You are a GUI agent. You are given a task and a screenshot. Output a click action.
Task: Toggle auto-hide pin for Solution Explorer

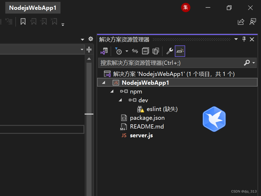244,39
